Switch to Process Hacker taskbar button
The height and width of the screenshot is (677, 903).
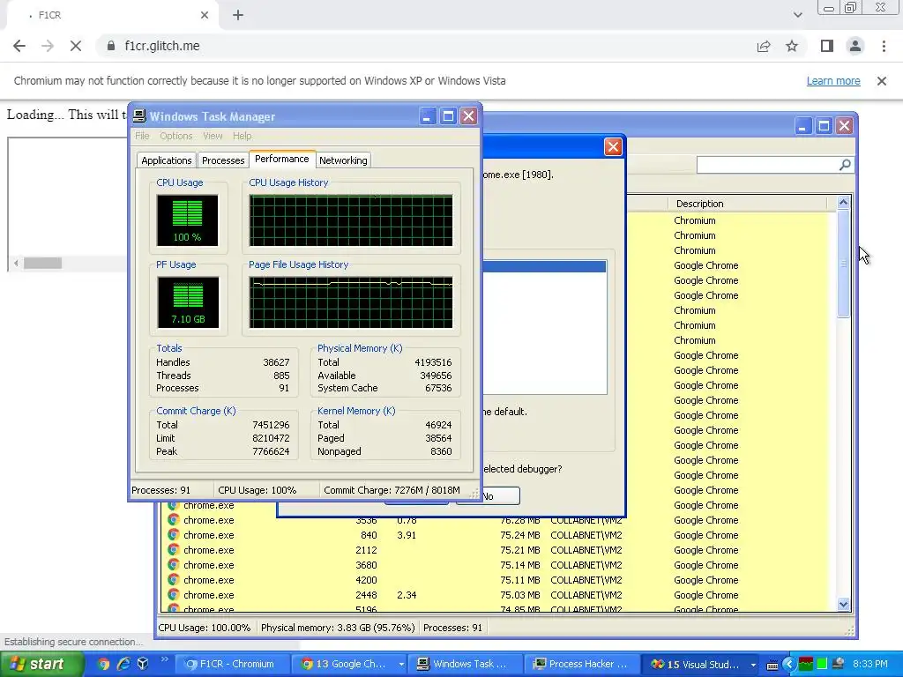[582, 665]
